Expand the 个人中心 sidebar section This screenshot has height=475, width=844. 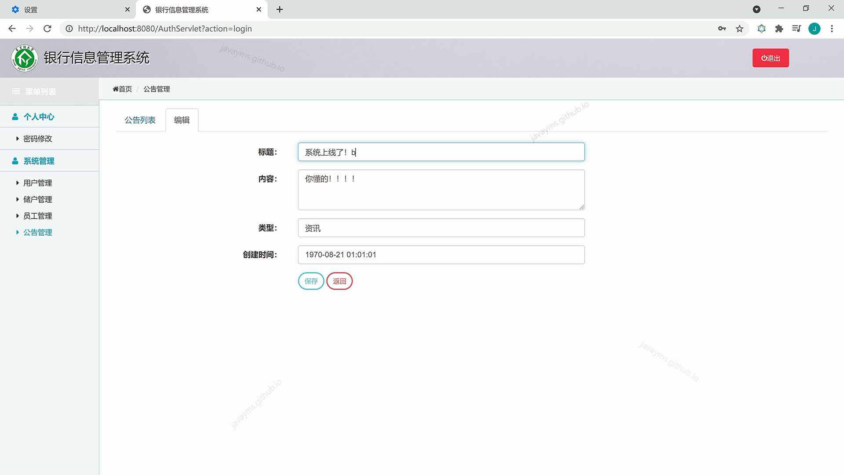pyautogui.click(x=39, y=117)
